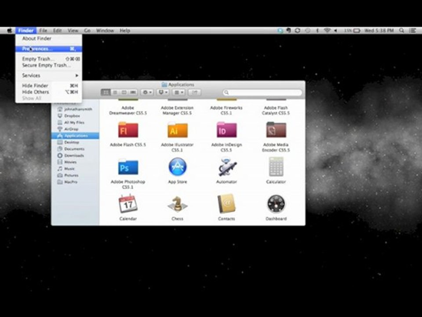The width and height of the screenshot is (422, 317).
Task: Open the Edit menu
Action: coord(57,30)
